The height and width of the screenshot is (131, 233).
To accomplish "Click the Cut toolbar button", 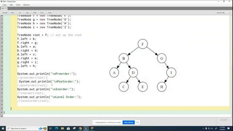I will click(20, 13).
